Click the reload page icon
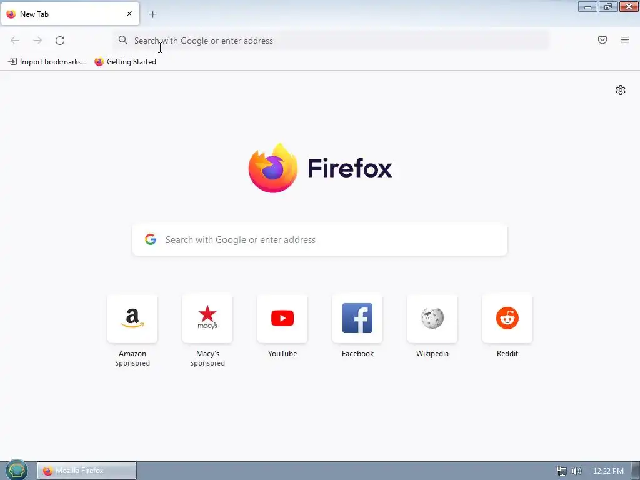640x480 pixels. coord(60,41)
